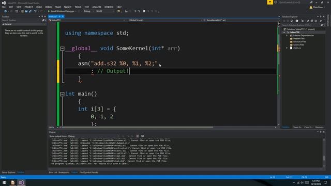Click the Toolbox search magnifier icon
Image resolution: width=331 pixels, height=186 pixels.
point(43,20)
